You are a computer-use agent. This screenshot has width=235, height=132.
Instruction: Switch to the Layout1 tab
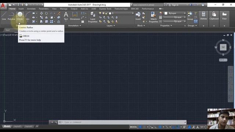tap(17, 126)
